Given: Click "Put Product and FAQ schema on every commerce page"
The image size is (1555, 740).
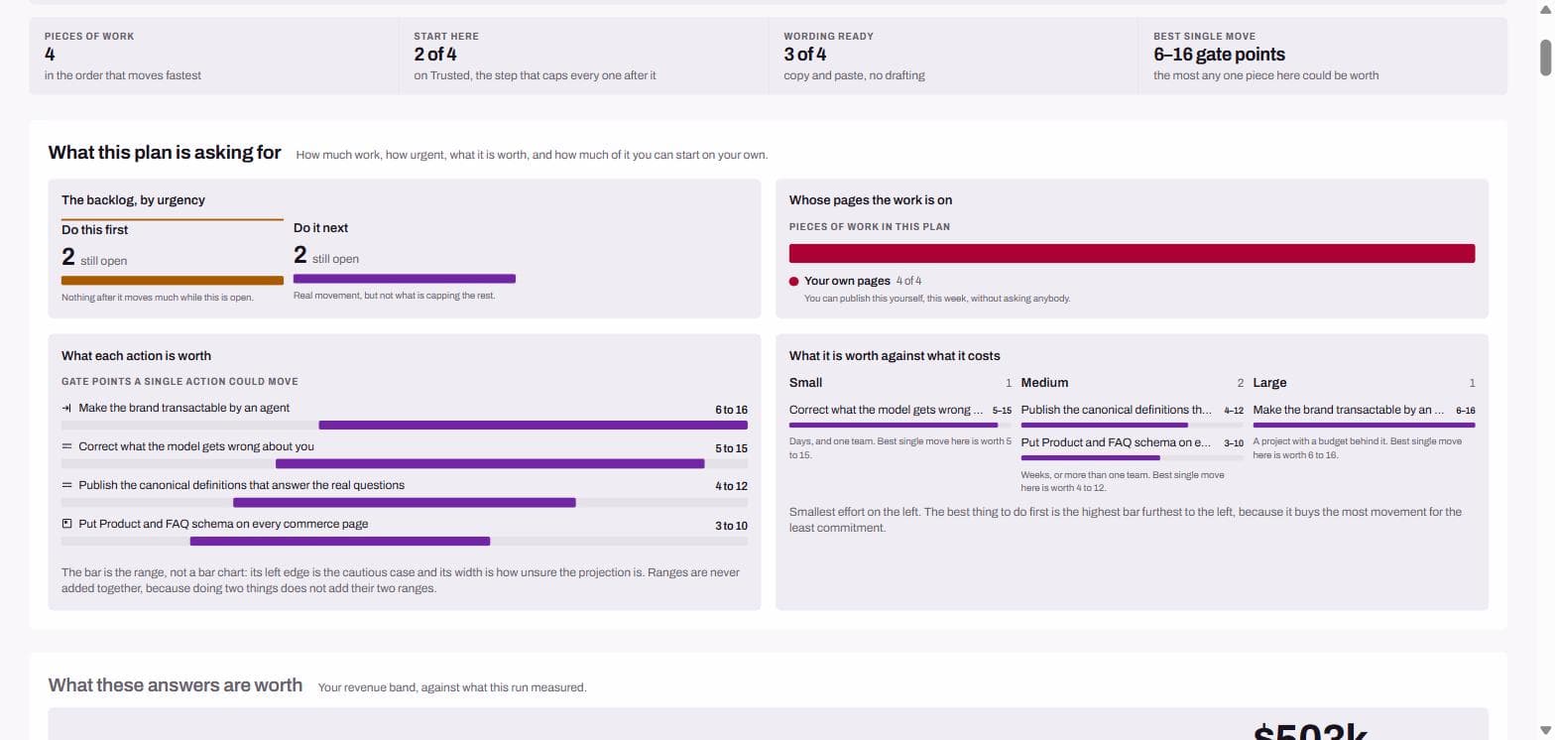Looking at the screenshot, I should [x=223, y=524].
